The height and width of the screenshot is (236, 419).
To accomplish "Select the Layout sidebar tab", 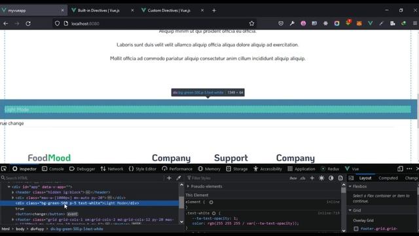I will click(365, 178).
